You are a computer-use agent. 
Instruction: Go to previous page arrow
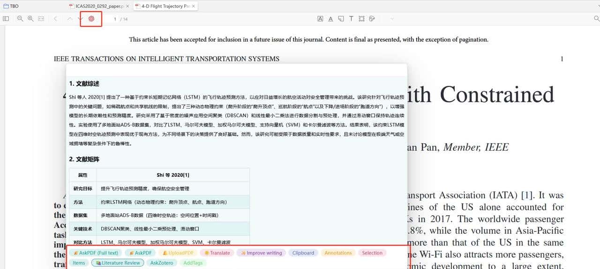tap(70, 19)
